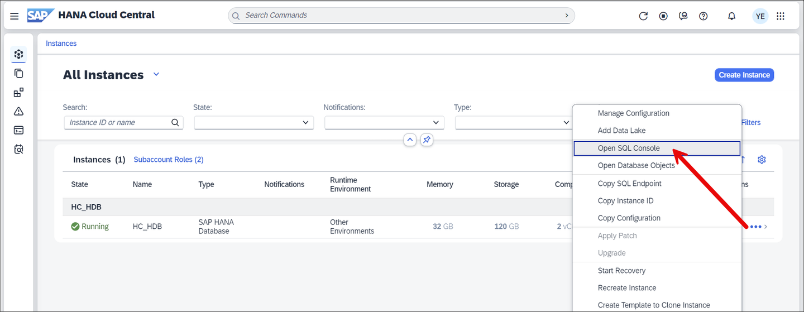Image resolution: width=804 pixels, height=312 pixels.
Task: Open the product switcher grid icon
Action: (781, 16)
